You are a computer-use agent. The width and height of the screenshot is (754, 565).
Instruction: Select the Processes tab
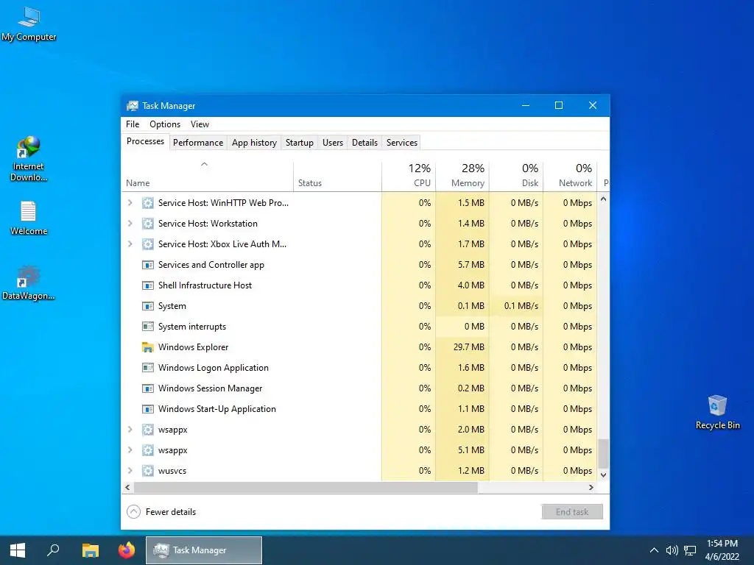(x=145, y=142)
